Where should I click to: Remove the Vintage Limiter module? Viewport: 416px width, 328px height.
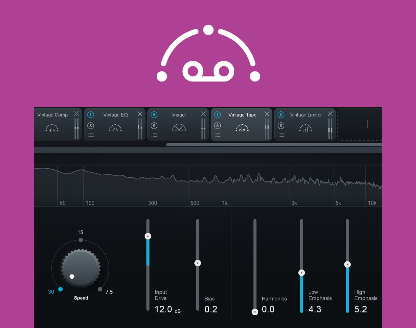tap(330, 114)
